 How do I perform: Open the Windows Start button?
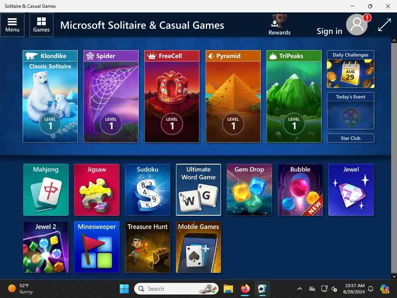point(124,289)
